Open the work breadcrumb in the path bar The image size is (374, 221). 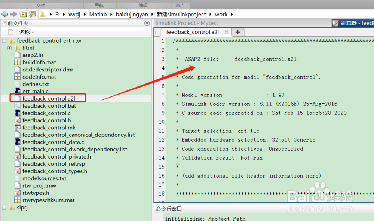click(221, 14)
